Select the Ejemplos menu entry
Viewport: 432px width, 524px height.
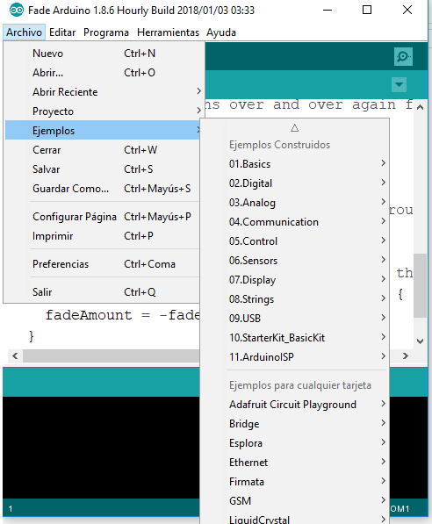103,130
